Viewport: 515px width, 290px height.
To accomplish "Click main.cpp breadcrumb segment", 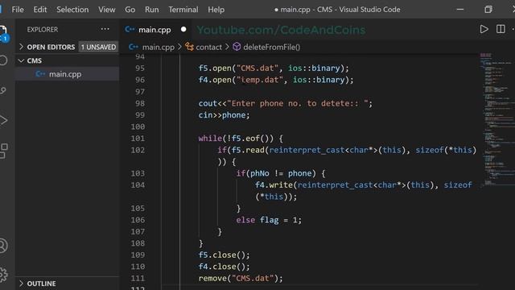I will pos(159,47).
